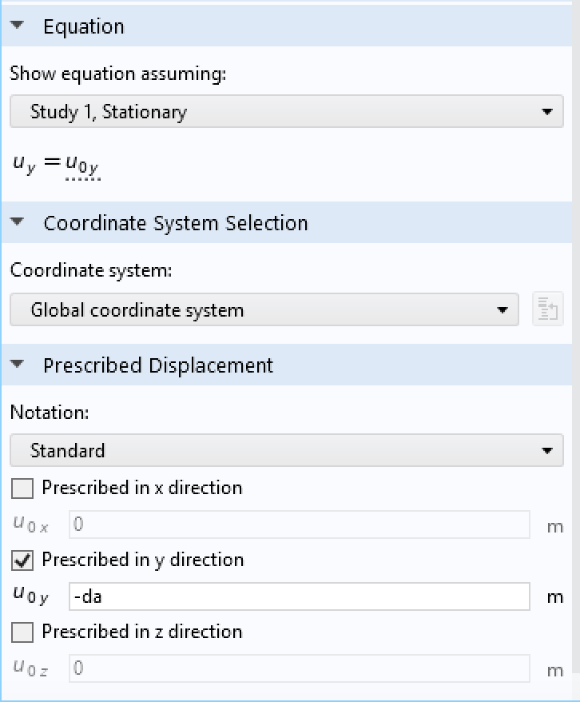Collapse the Coordinate System Selection section triangle
This screenshot has height=702, width=580.
tap(19, 223)
